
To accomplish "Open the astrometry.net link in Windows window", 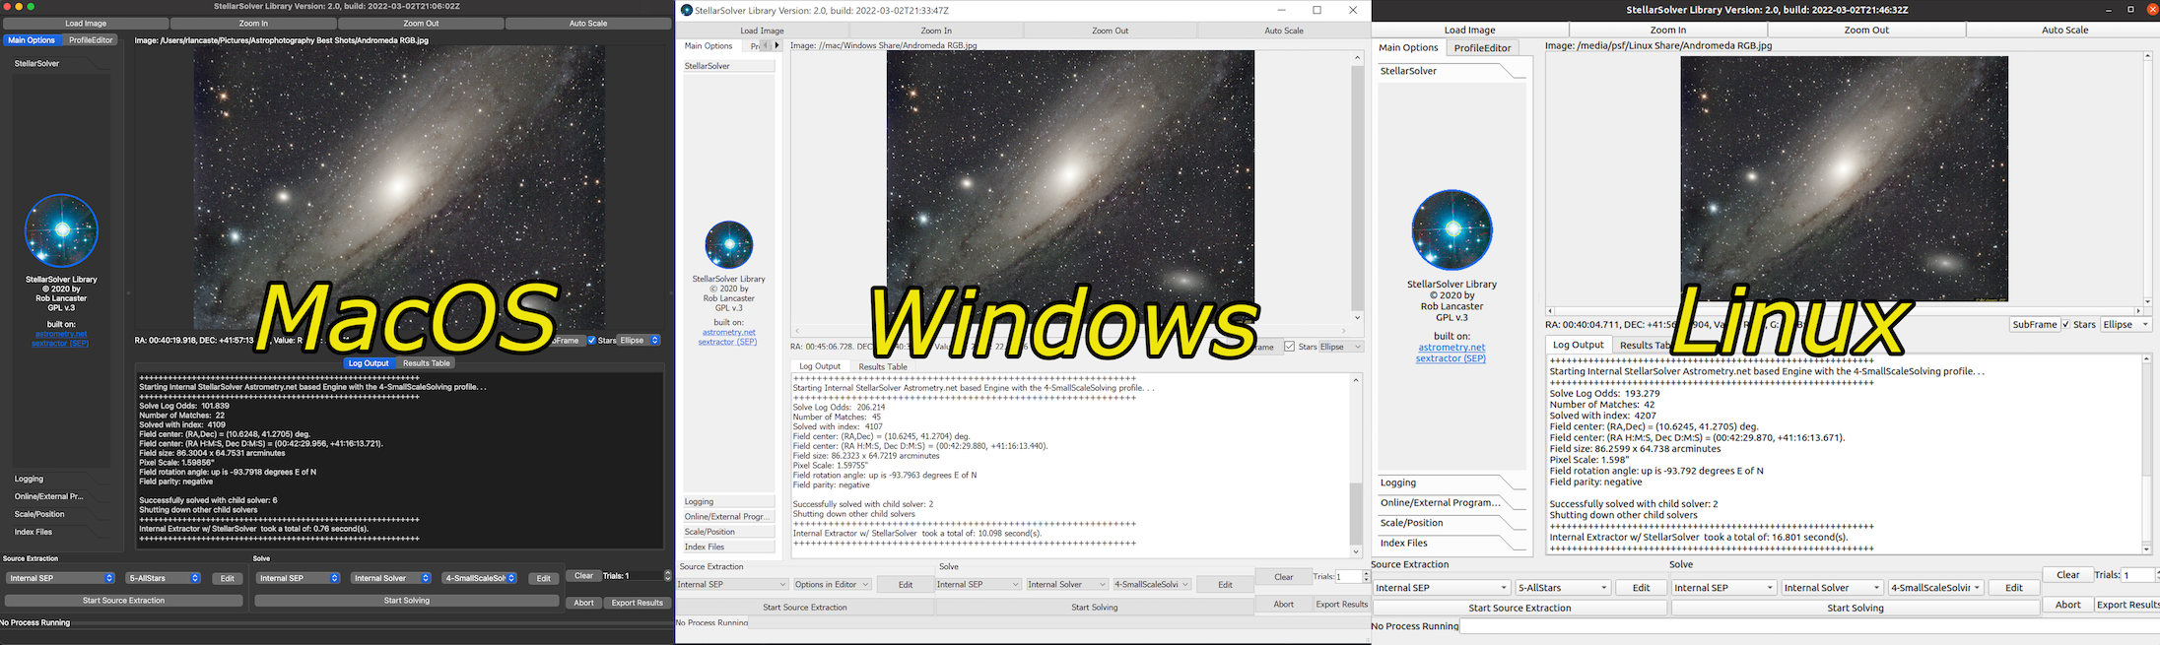I will (x=728, y=332).
